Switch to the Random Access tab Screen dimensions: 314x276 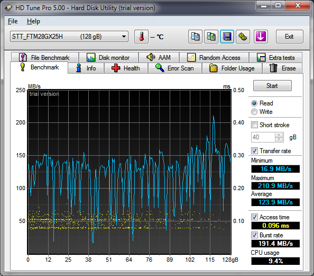click(214, 58)
